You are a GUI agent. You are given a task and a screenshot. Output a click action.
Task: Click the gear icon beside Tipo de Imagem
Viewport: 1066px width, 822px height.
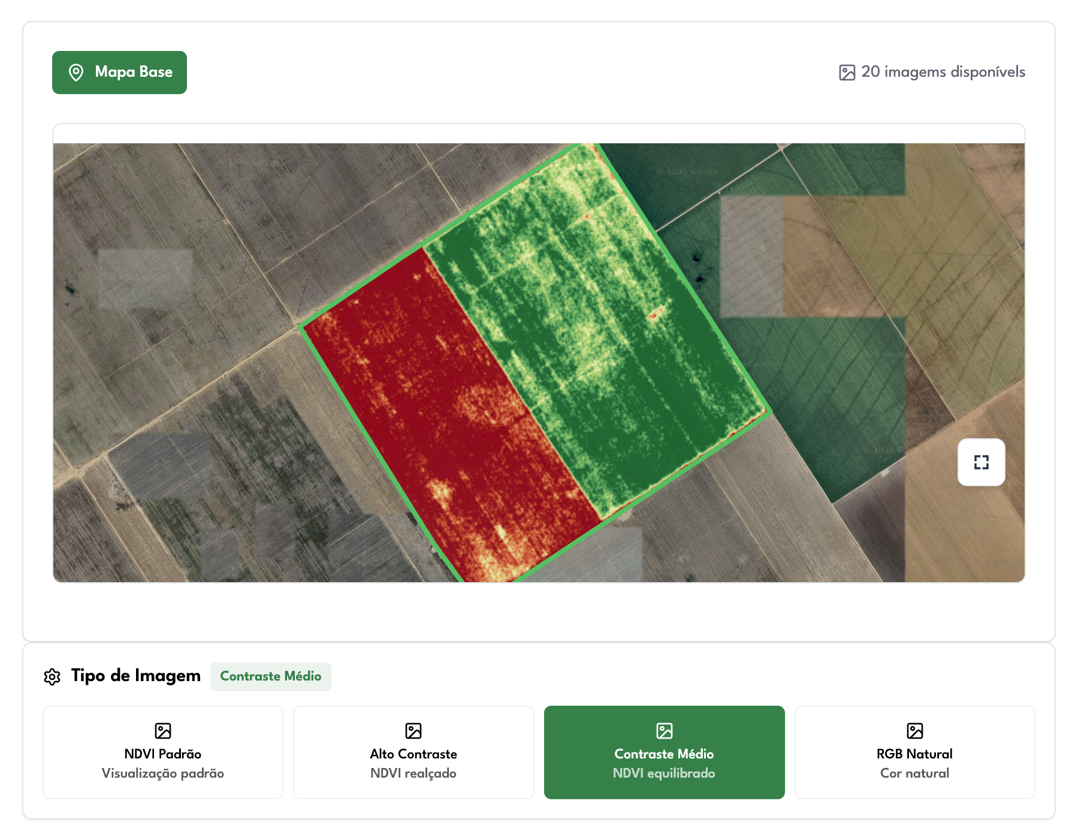coord(52,677)
